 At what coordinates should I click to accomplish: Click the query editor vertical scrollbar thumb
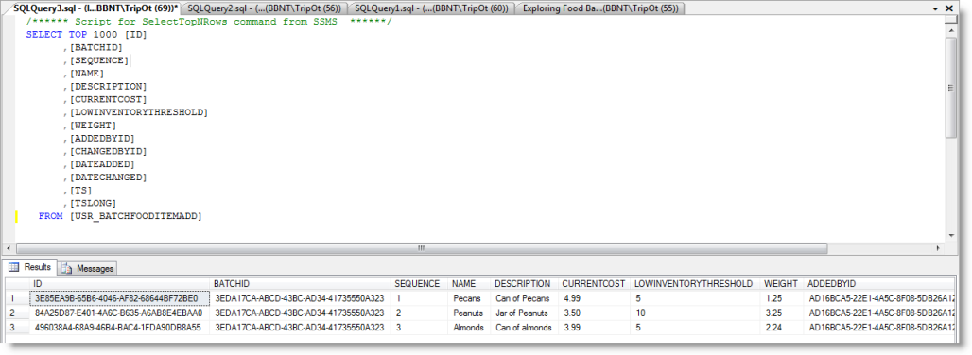(952, 87)
